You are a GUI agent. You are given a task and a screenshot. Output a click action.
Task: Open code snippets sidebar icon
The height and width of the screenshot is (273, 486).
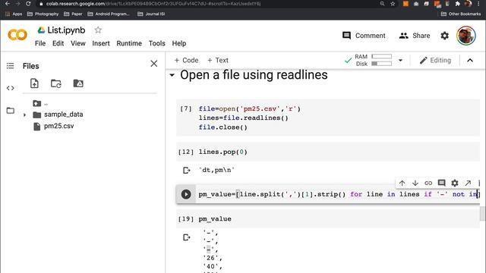10,88
